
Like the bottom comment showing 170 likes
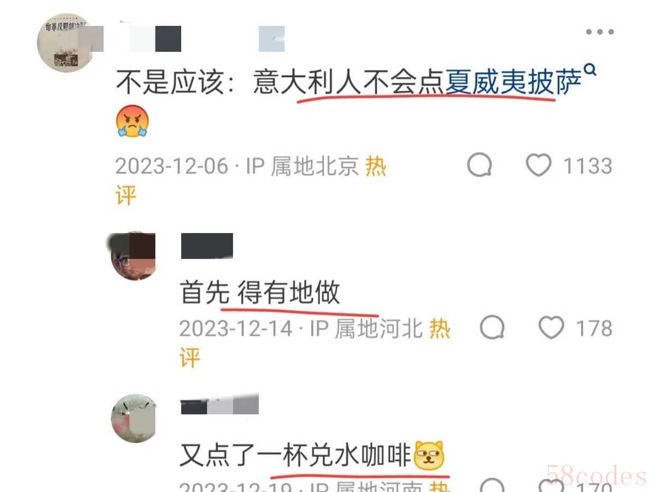pyautogui.click(x=551, y=486)
